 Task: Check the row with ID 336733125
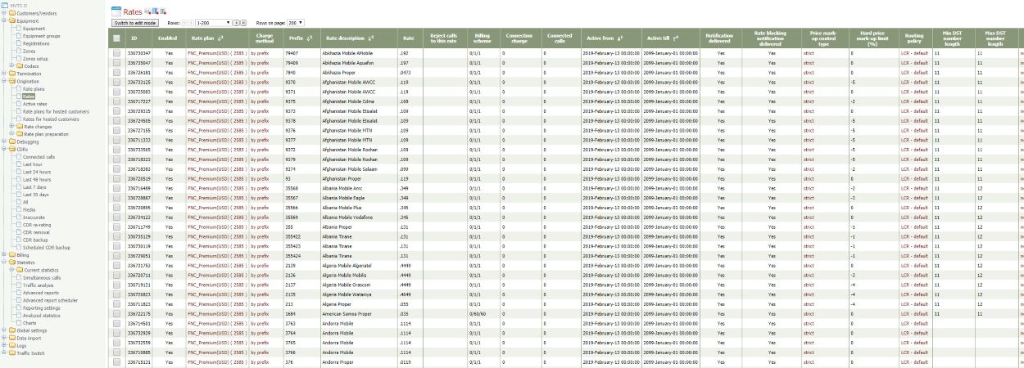point(116,82)
